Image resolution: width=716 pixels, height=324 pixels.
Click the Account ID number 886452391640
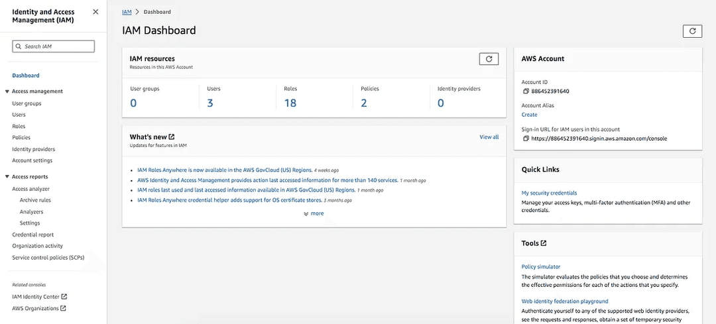click(550, 91)
